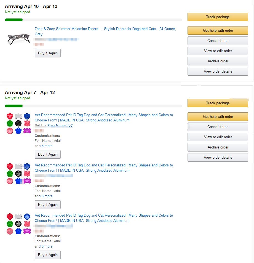Track package for the Apr 10 - Apr 13 order
Image resolution: width=254 pixels, height=263 pixels.
(218, 17)
